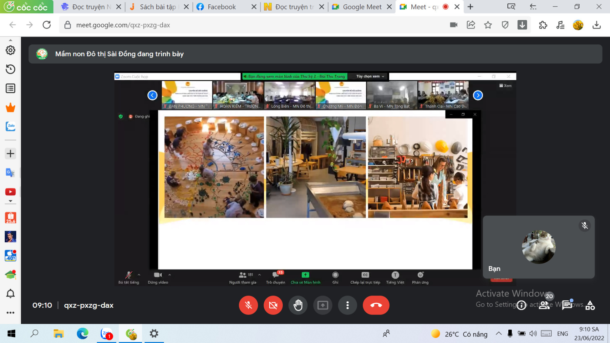This screenshot has height=343, width=610.
Task: Open the Meet activities icon
Action: click(590, 305)
